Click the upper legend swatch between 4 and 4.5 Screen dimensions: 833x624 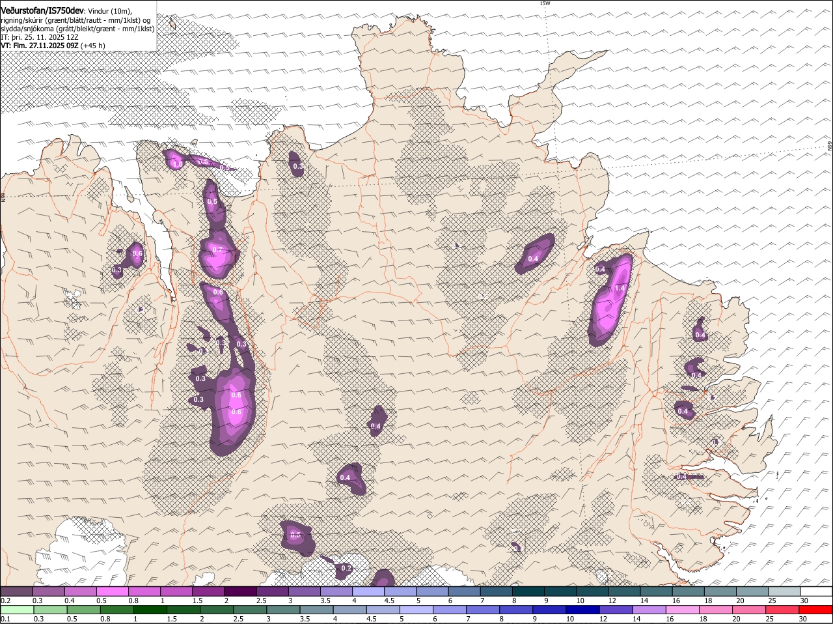368,591
